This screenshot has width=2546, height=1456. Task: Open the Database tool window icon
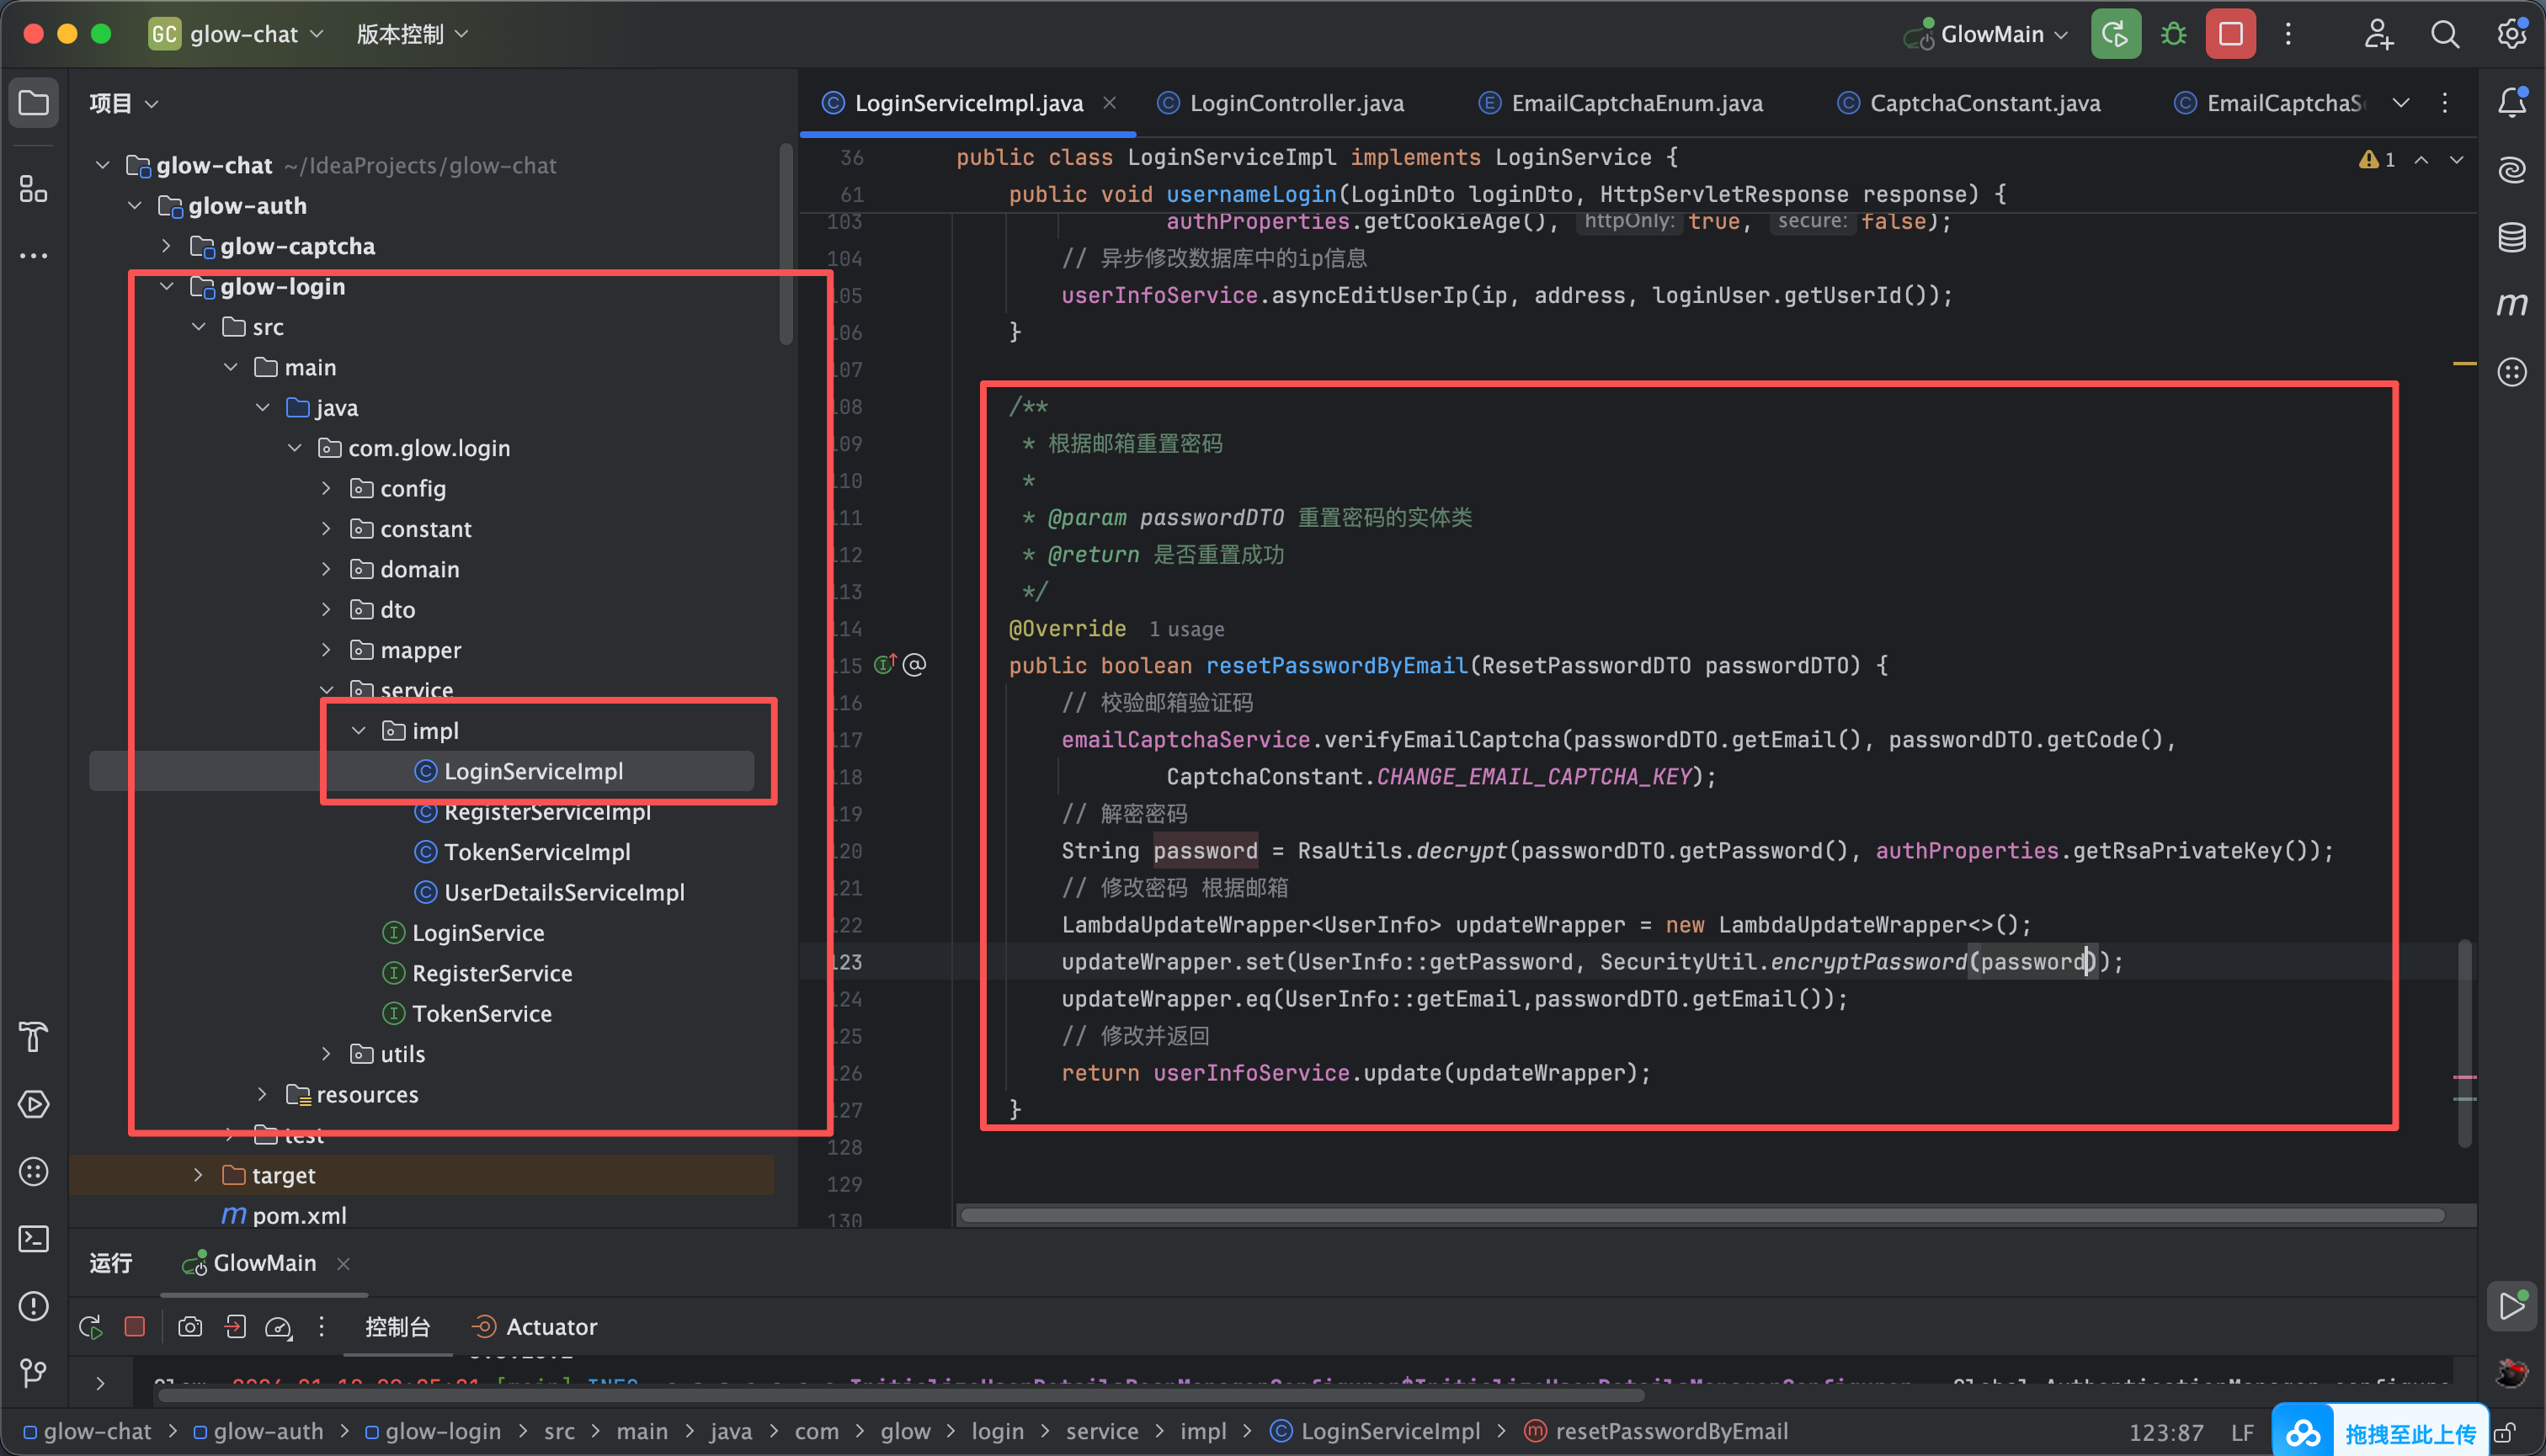[2511, 238]
